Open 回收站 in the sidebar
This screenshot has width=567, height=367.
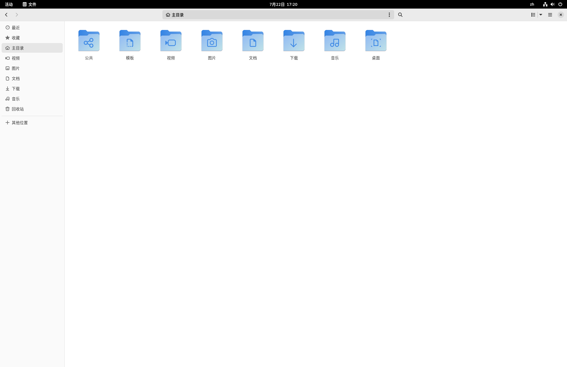32,109
